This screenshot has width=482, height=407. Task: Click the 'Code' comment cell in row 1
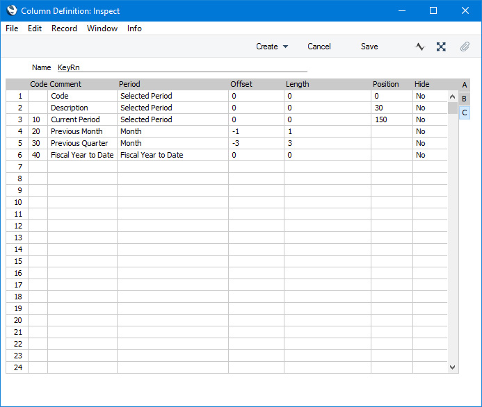[x=82, y=96]
